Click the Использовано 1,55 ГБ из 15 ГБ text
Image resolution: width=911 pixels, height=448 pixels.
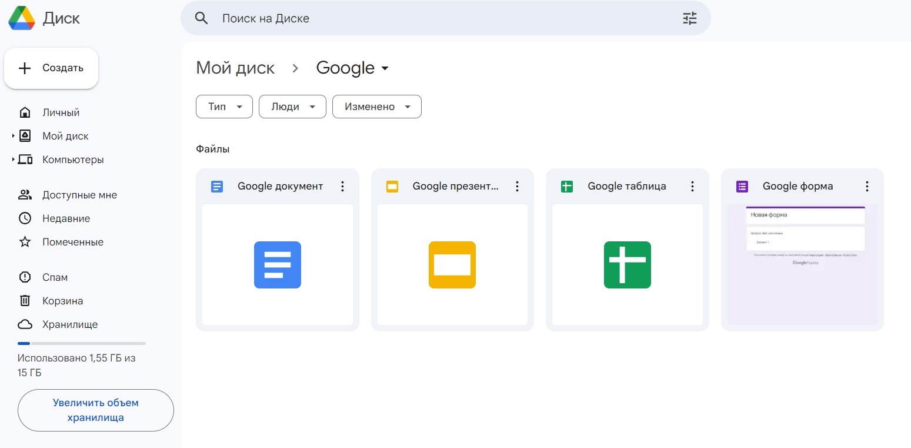76,366
